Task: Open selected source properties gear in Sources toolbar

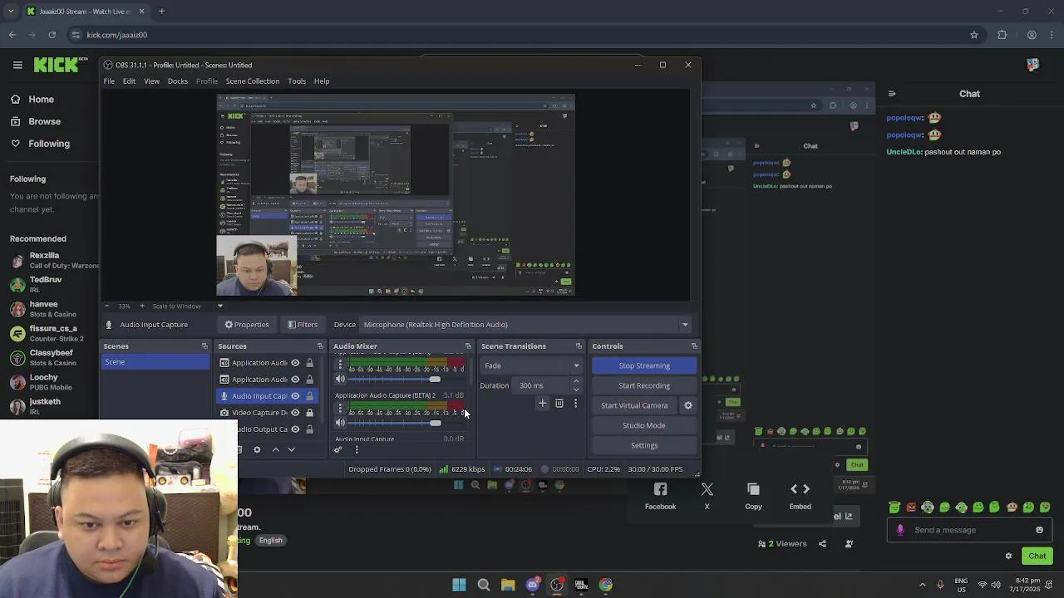Action: pos(257,449)
